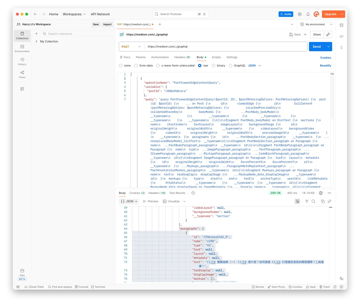Click the code snippet icon in right sidebar
Image resolution: width=360 pixels, height=307 pixels.
(x=341, y=36)
